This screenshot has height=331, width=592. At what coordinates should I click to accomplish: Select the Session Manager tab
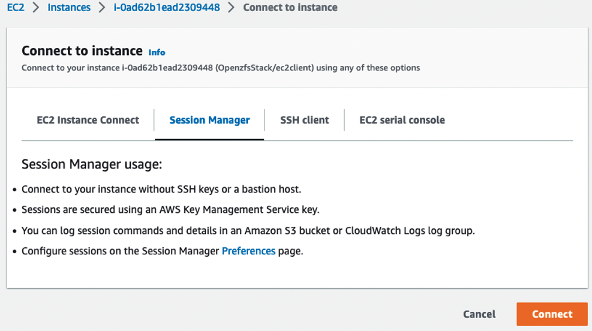point(209,120)
